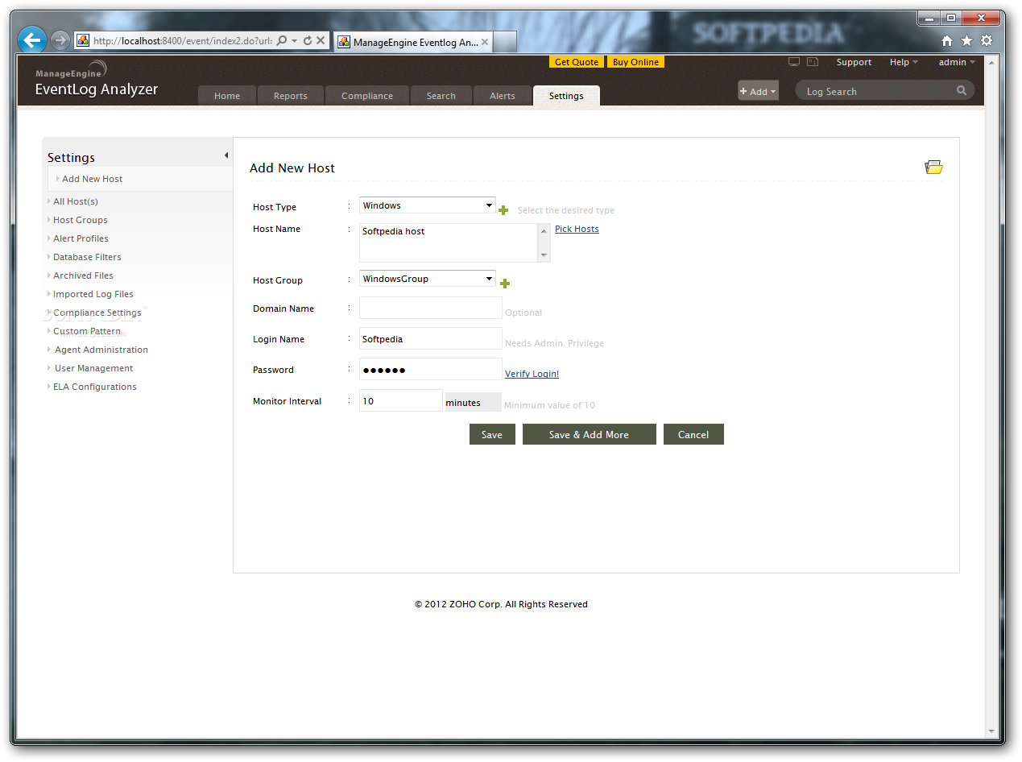1022x762 pixels.
Task: Click in the Monitor Interval field
Action: (401, 400)
